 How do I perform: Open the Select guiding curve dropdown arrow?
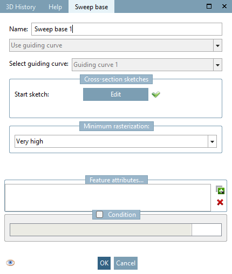[217, 65]
